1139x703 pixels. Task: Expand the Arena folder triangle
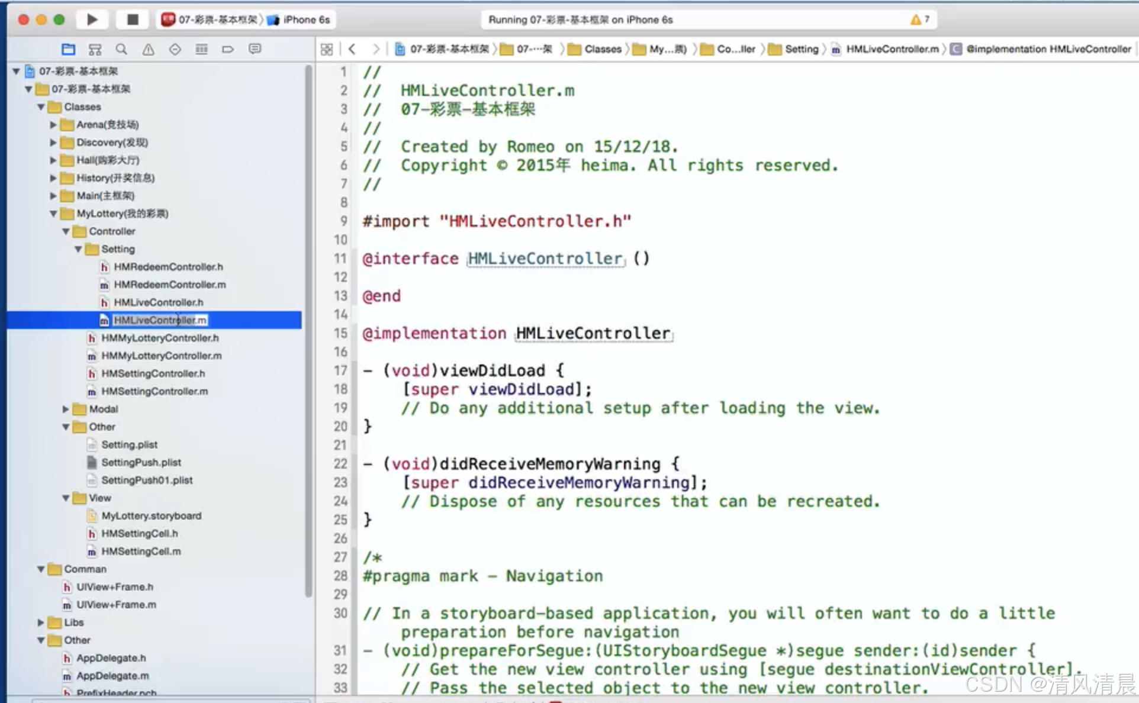click(53, 125)
